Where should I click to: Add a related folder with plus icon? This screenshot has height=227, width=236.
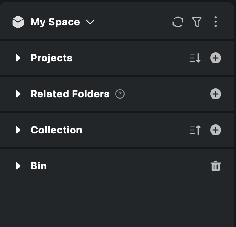click(216, 94)
